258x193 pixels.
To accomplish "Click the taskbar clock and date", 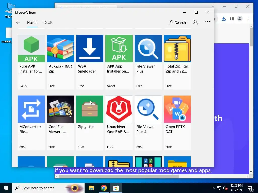I will (x=236, y=188).
